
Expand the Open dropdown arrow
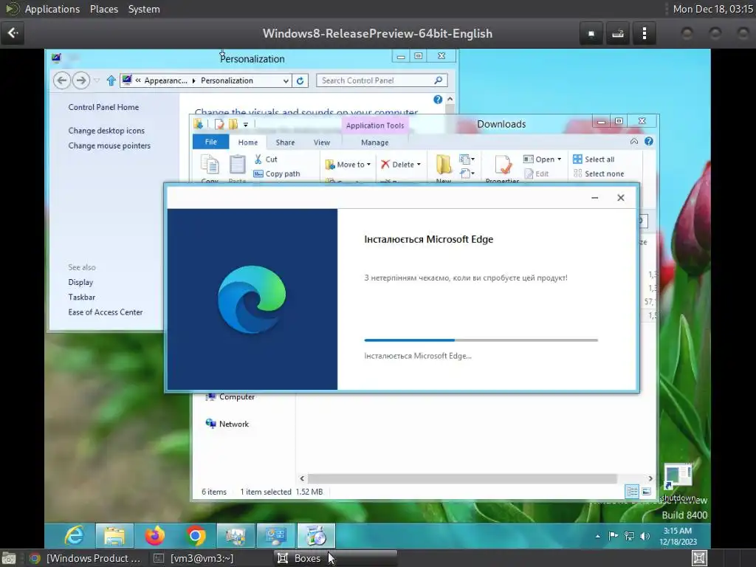tap(560, 159)
